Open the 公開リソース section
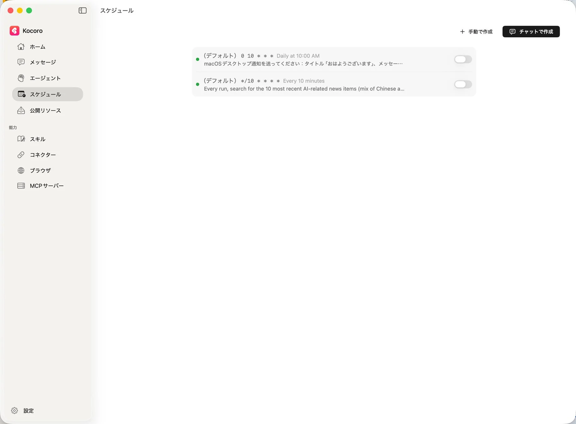 [47, 110]
